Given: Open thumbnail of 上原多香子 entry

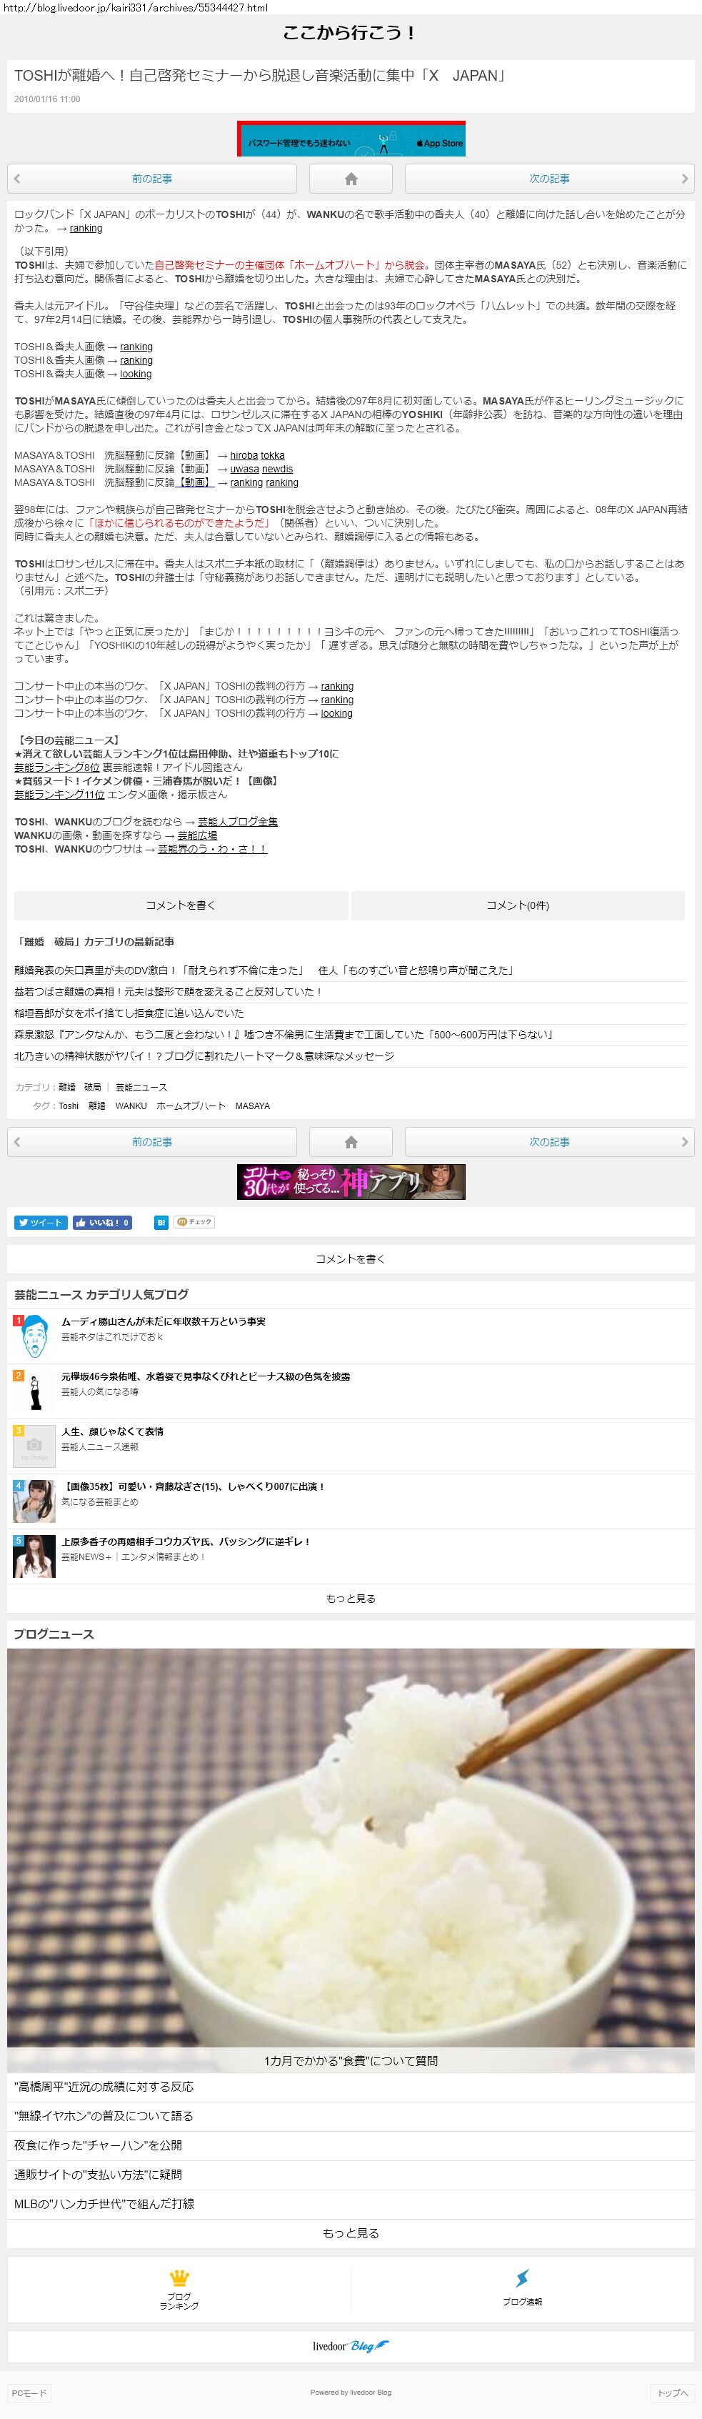Looking at the screenshot, I should (x=34, y=1557).
